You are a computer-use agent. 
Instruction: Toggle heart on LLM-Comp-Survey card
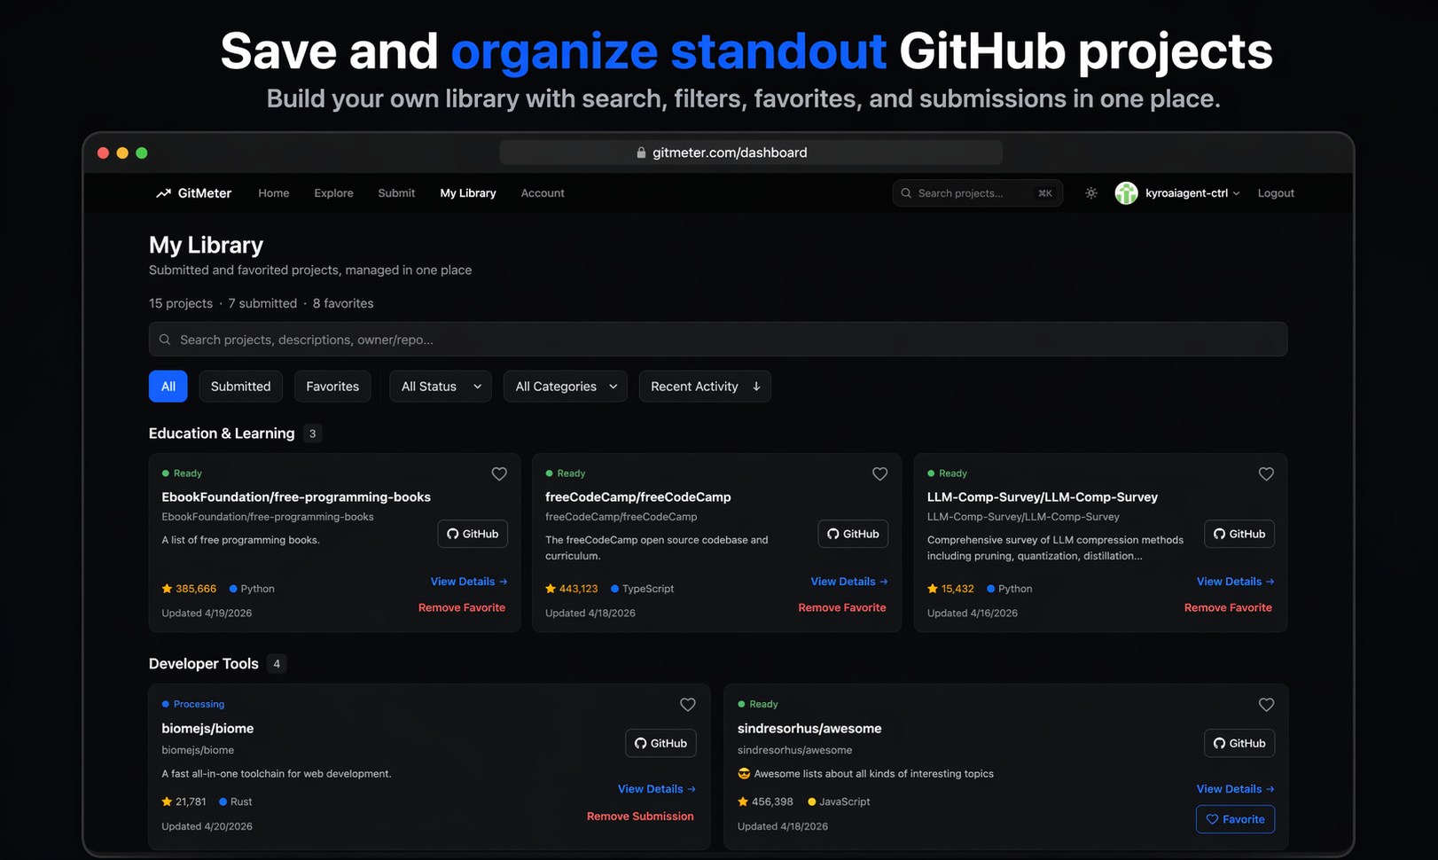1266,474
